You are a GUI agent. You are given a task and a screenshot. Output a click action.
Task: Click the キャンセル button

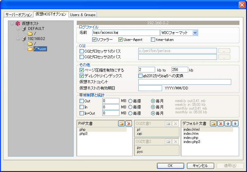(200, 166)
